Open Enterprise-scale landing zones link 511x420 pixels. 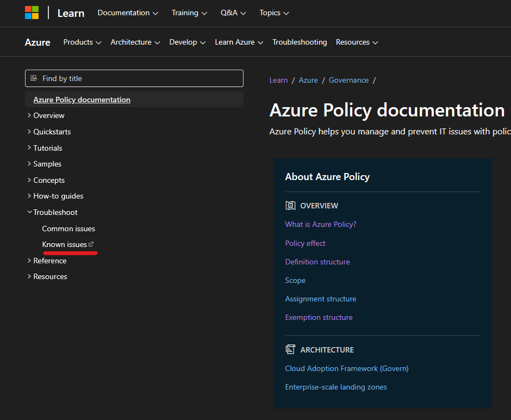click(336, 387)
